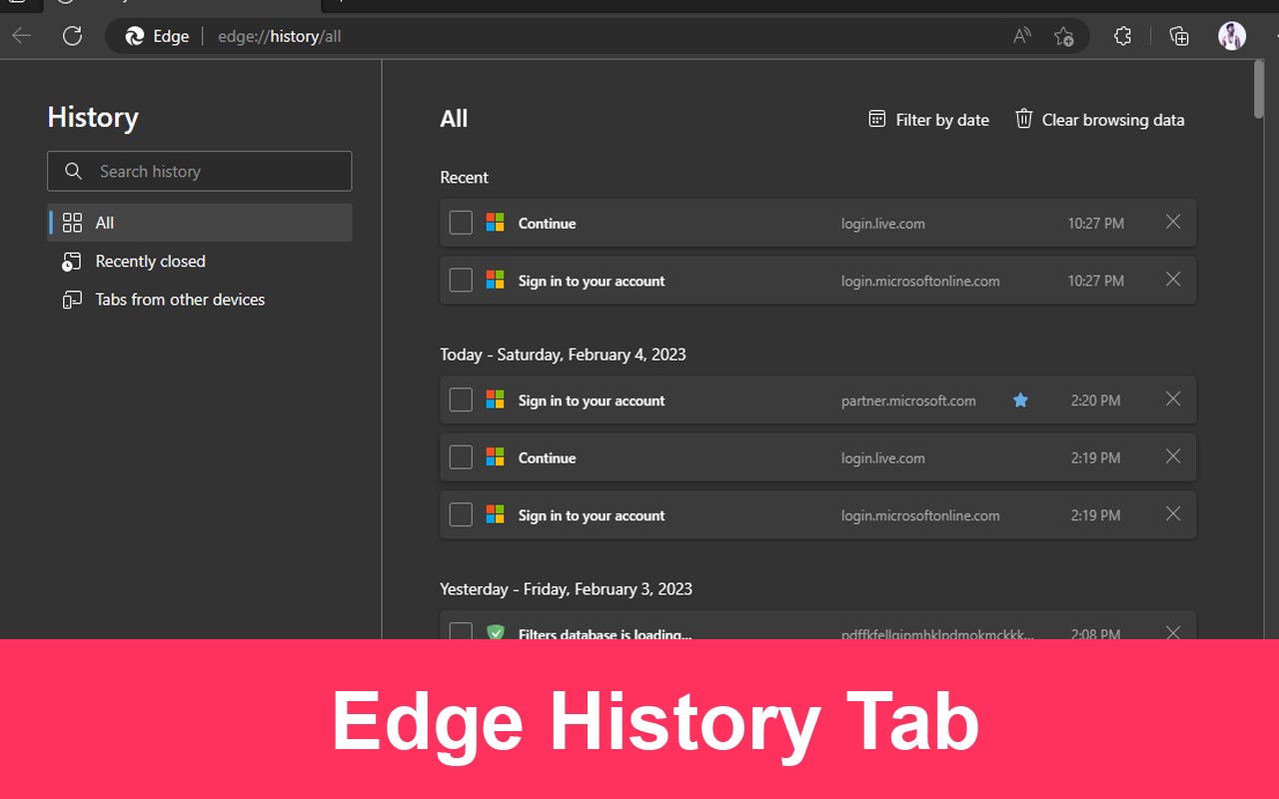The height and width of the screenshot is (799, 1279).
Task: Open Sign in to your account at 2:20 PM
Action: [x=592, y=400]
